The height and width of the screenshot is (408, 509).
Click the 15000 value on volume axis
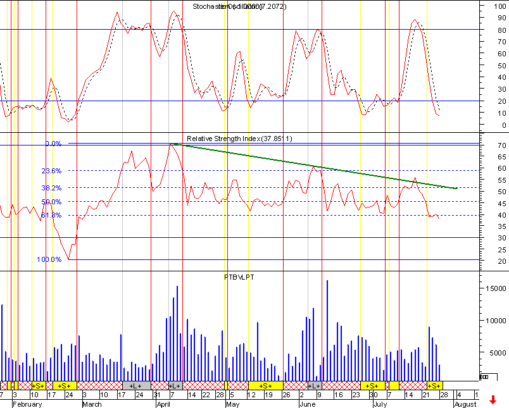pyautogui.click(x=496, y=288)
